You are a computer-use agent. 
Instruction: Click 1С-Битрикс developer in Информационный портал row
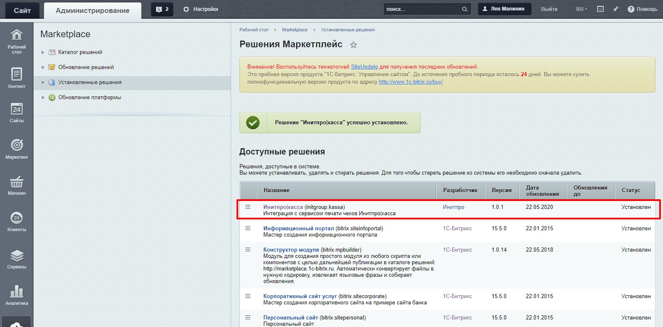pyautogui.click(x=458, y=228)
